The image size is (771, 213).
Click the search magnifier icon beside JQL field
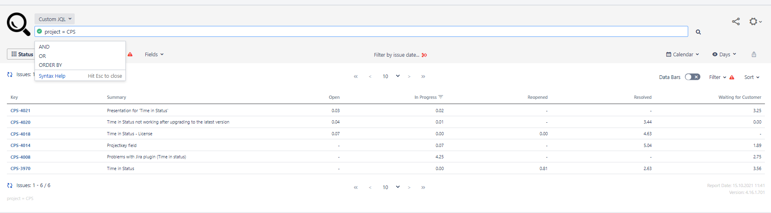(698, 32)
